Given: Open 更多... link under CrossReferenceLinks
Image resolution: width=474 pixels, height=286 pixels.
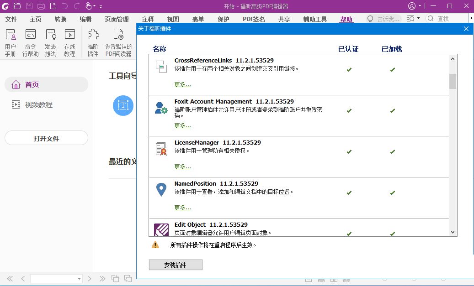Looking at the screenshot, I should pos(182,84).
